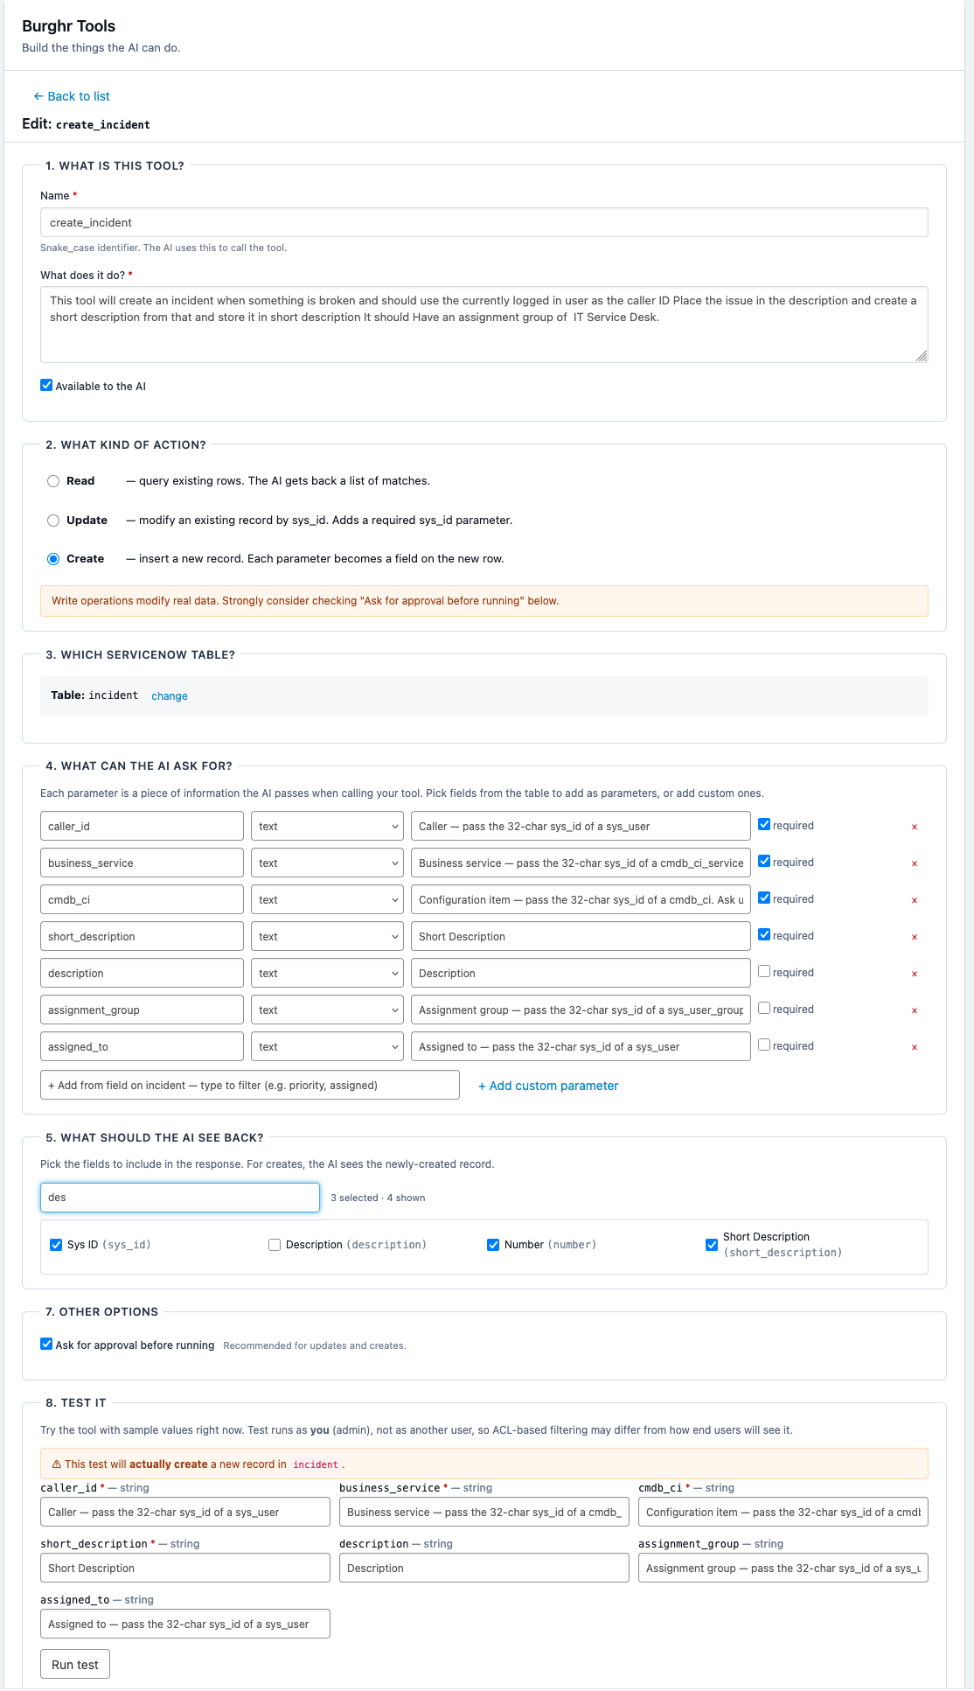Viewport: 974px width, 1691px height.
Task: Click Add custom parameter link
Action: click(548, 1086)
